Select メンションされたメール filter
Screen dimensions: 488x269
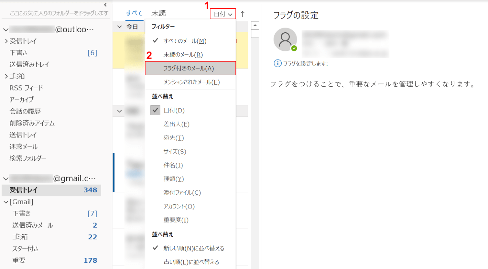click(x=190, y=82)
